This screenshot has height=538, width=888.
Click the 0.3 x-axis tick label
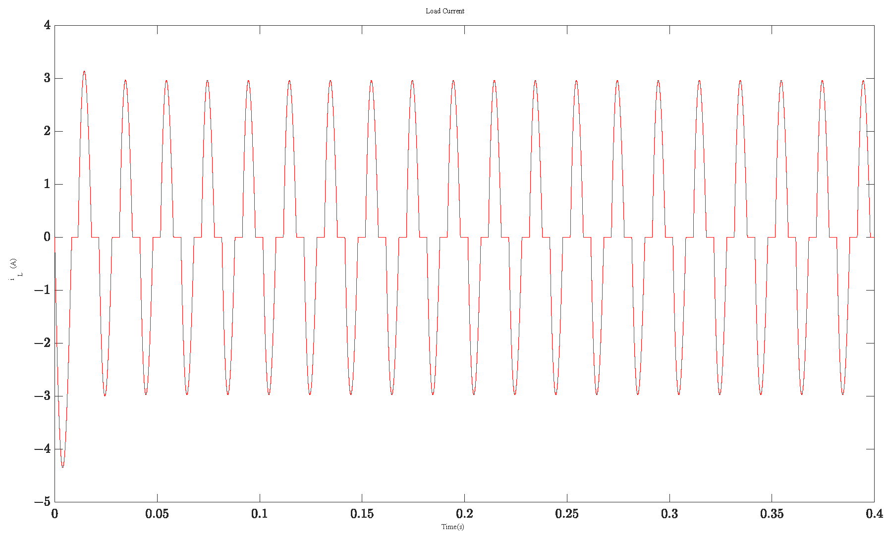669,514
